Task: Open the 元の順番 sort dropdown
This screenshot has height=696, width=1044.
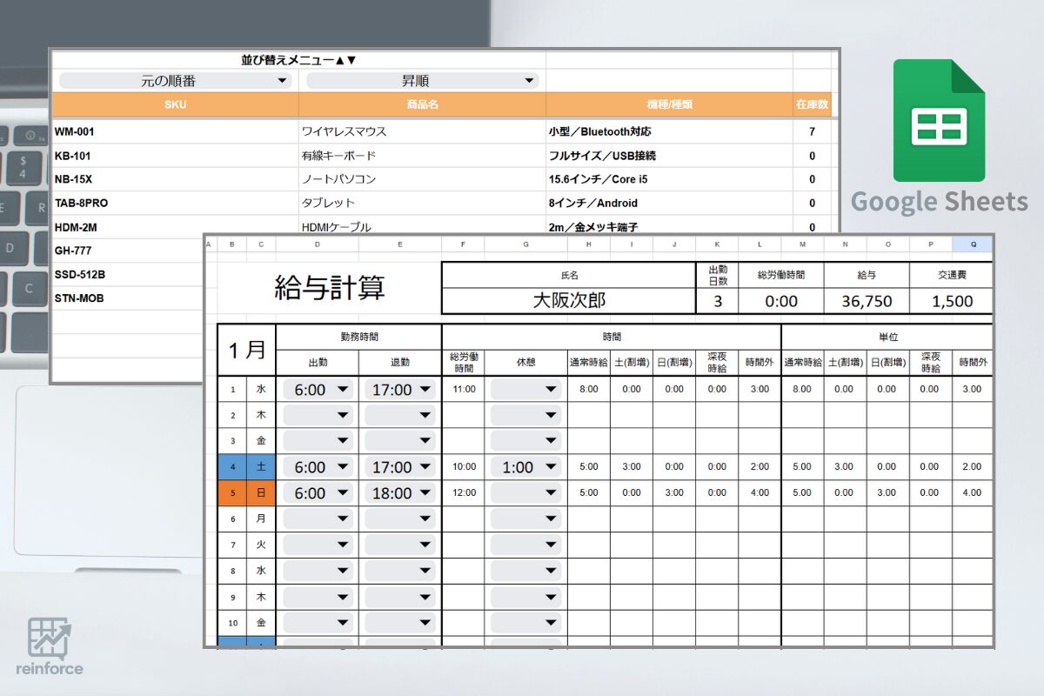Action: point(175,81)
